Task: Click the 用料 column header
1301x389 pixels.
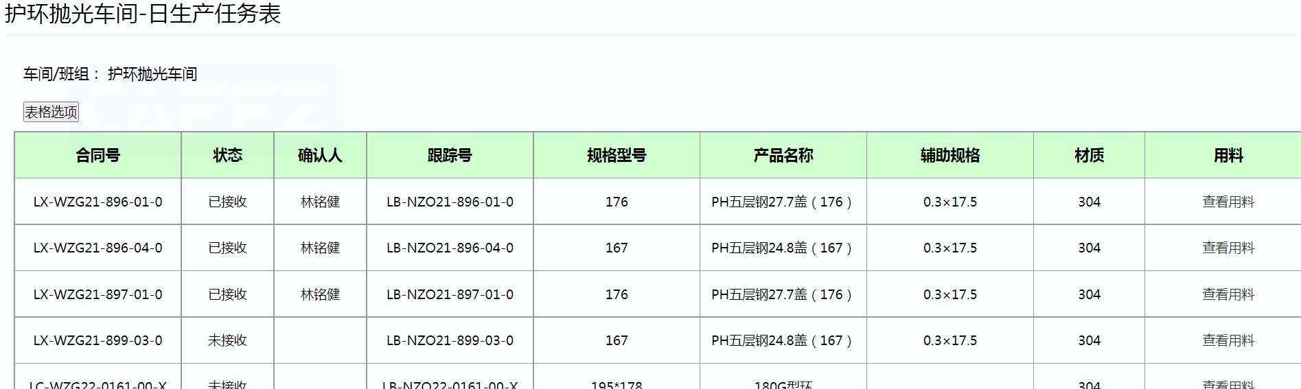Action: [1228, 156]
